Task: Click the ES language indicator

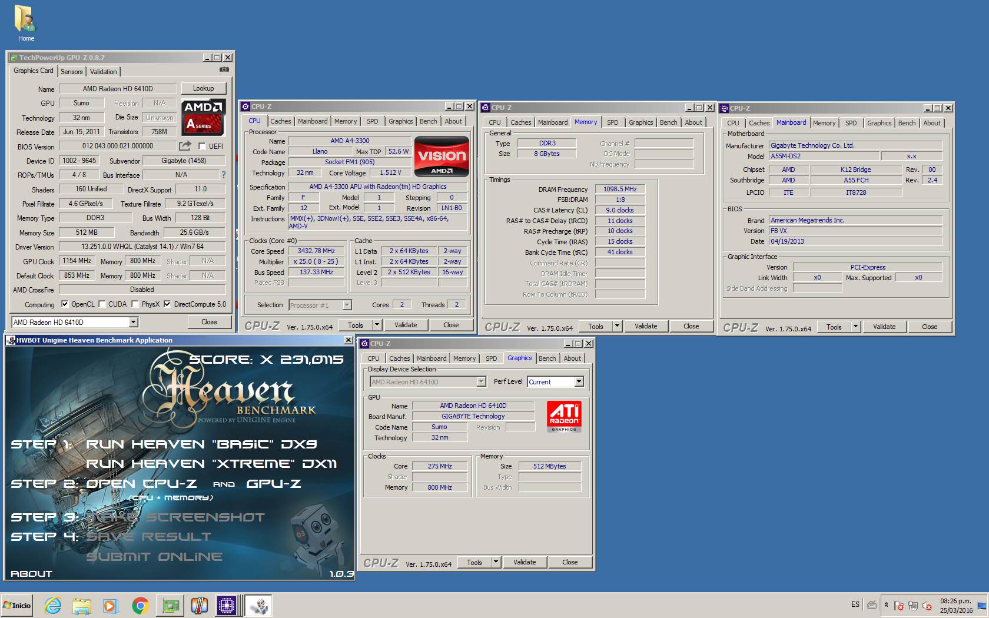Action: point(855,604)
